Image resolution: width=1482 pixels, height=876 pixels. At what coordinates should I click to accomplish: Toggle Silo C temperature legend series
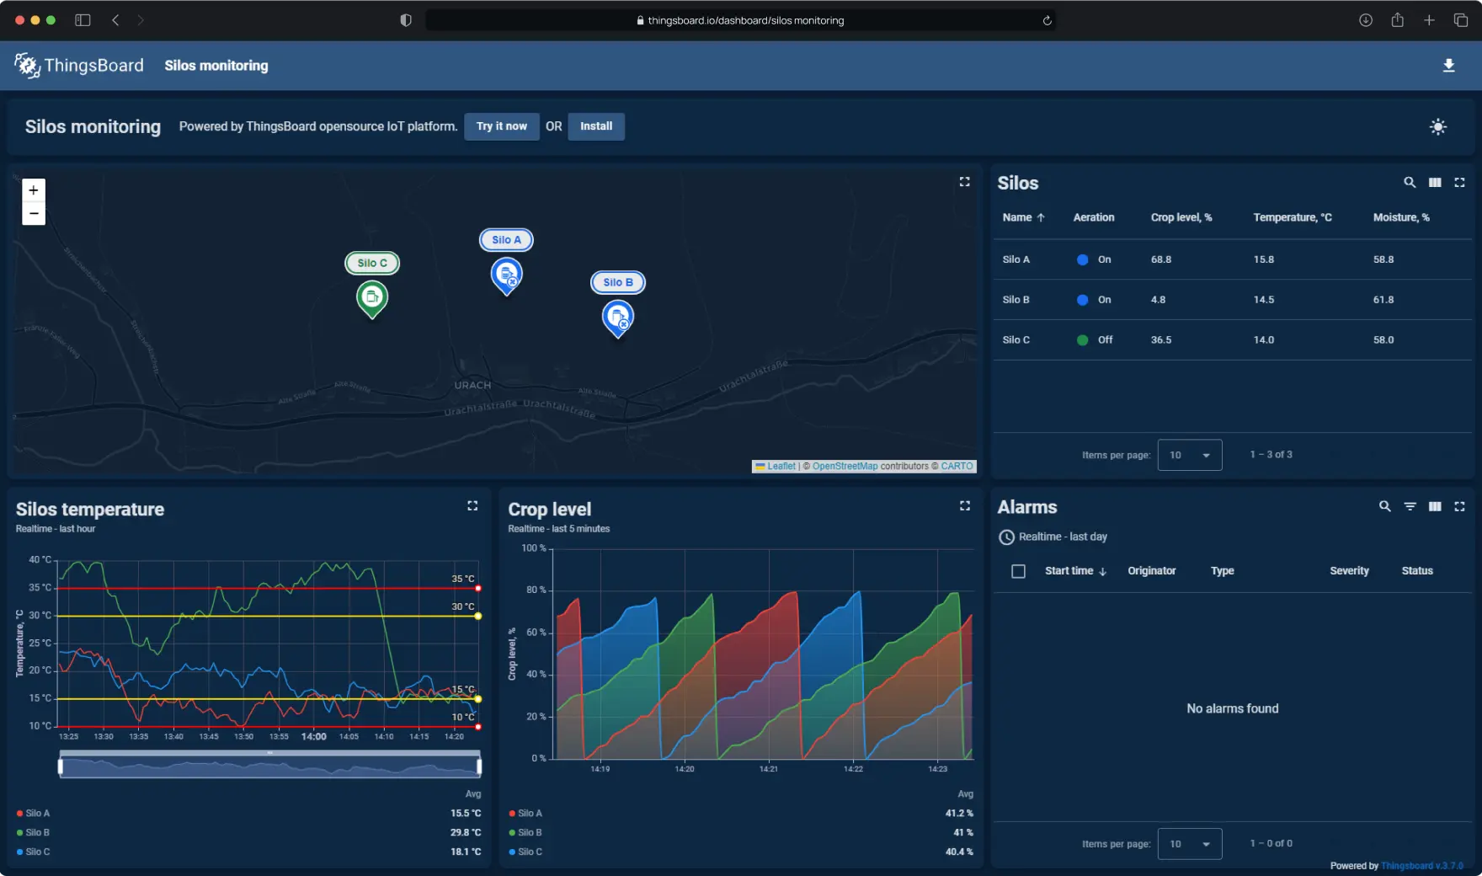[33, 852]
